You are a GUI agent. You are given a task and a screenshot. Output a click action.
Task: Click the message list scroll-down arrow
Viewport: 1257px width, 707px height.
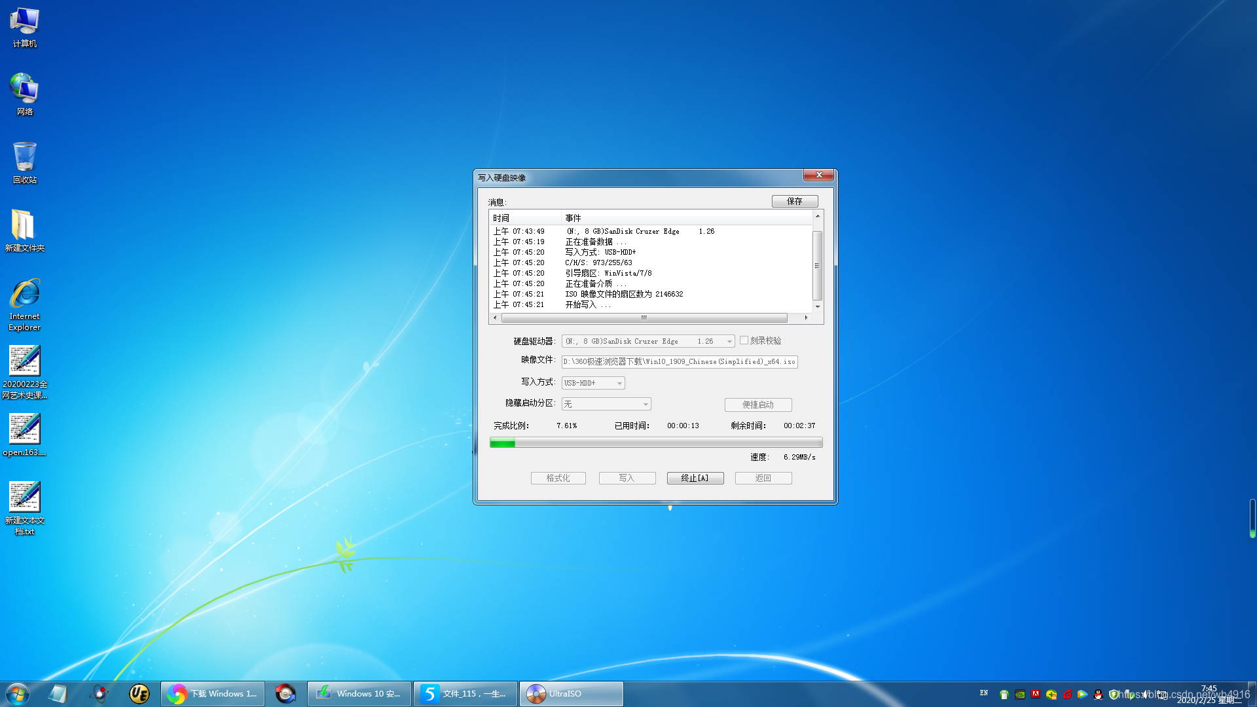[818, 306]
